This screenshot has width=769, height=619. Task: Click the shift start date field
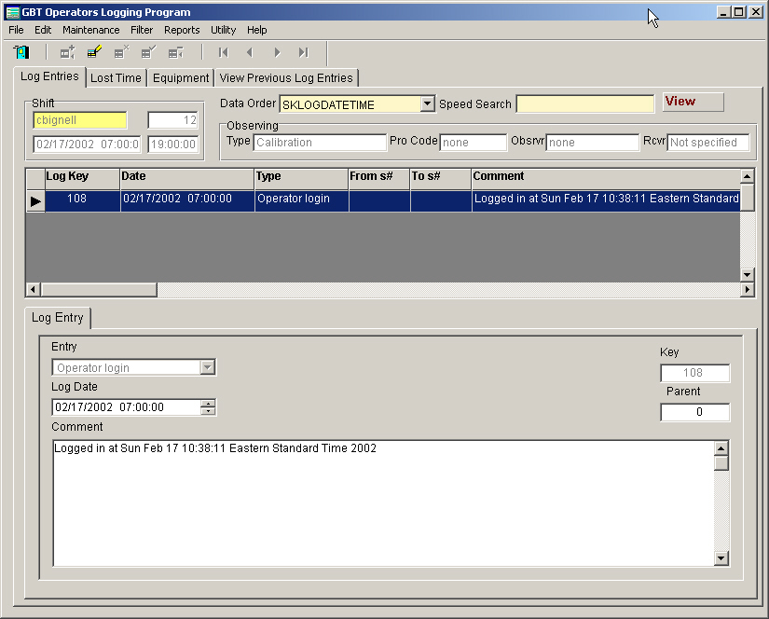coord(87,144)
